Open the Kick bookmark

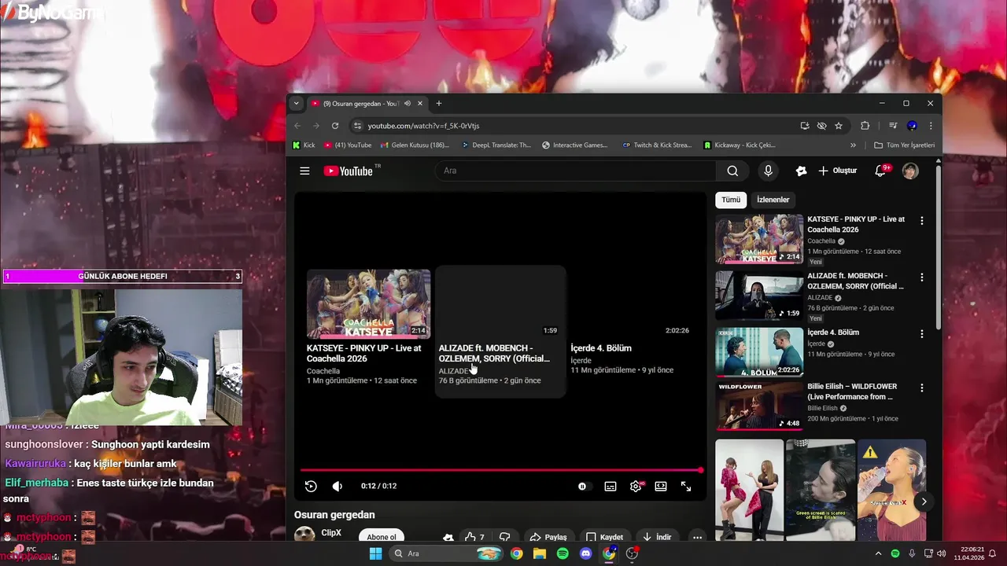click(x=304, y=145)
